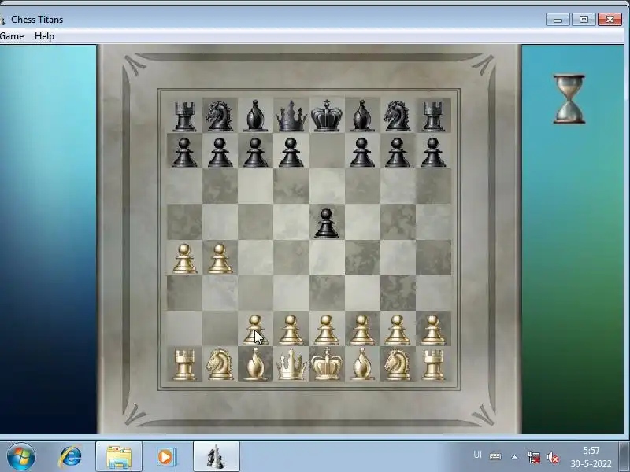This screenshot has height=472, width=630.
Task: Open Windows Explorer from taskbar
Action: coord(119,456)
